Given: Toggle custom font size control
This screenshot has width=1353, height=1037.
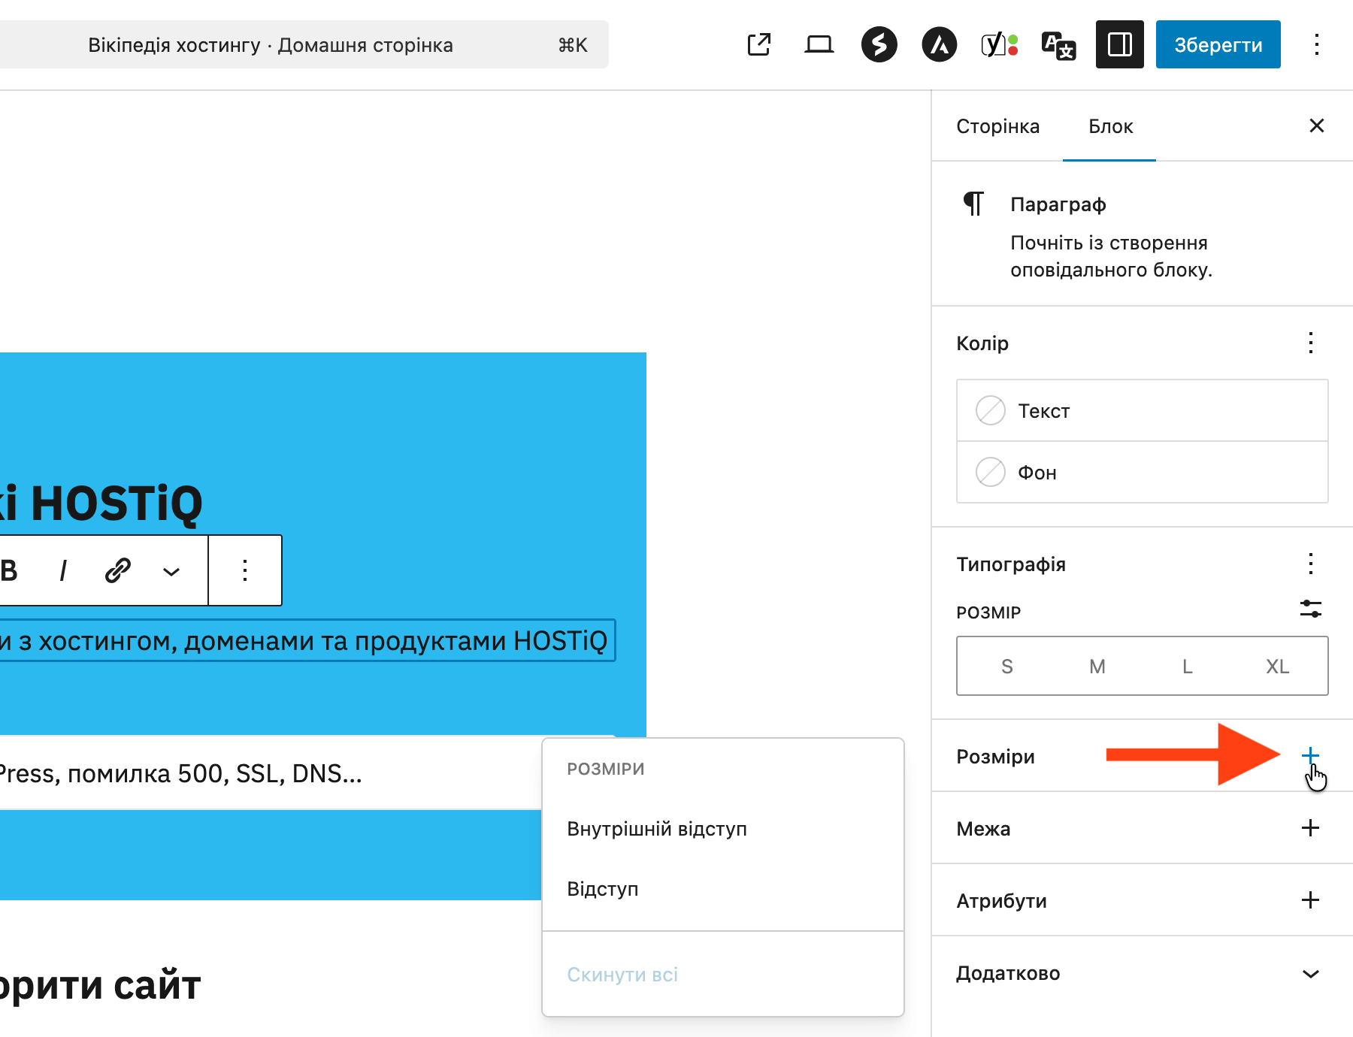Looking at the screenshot, I should pos(1310,609).
